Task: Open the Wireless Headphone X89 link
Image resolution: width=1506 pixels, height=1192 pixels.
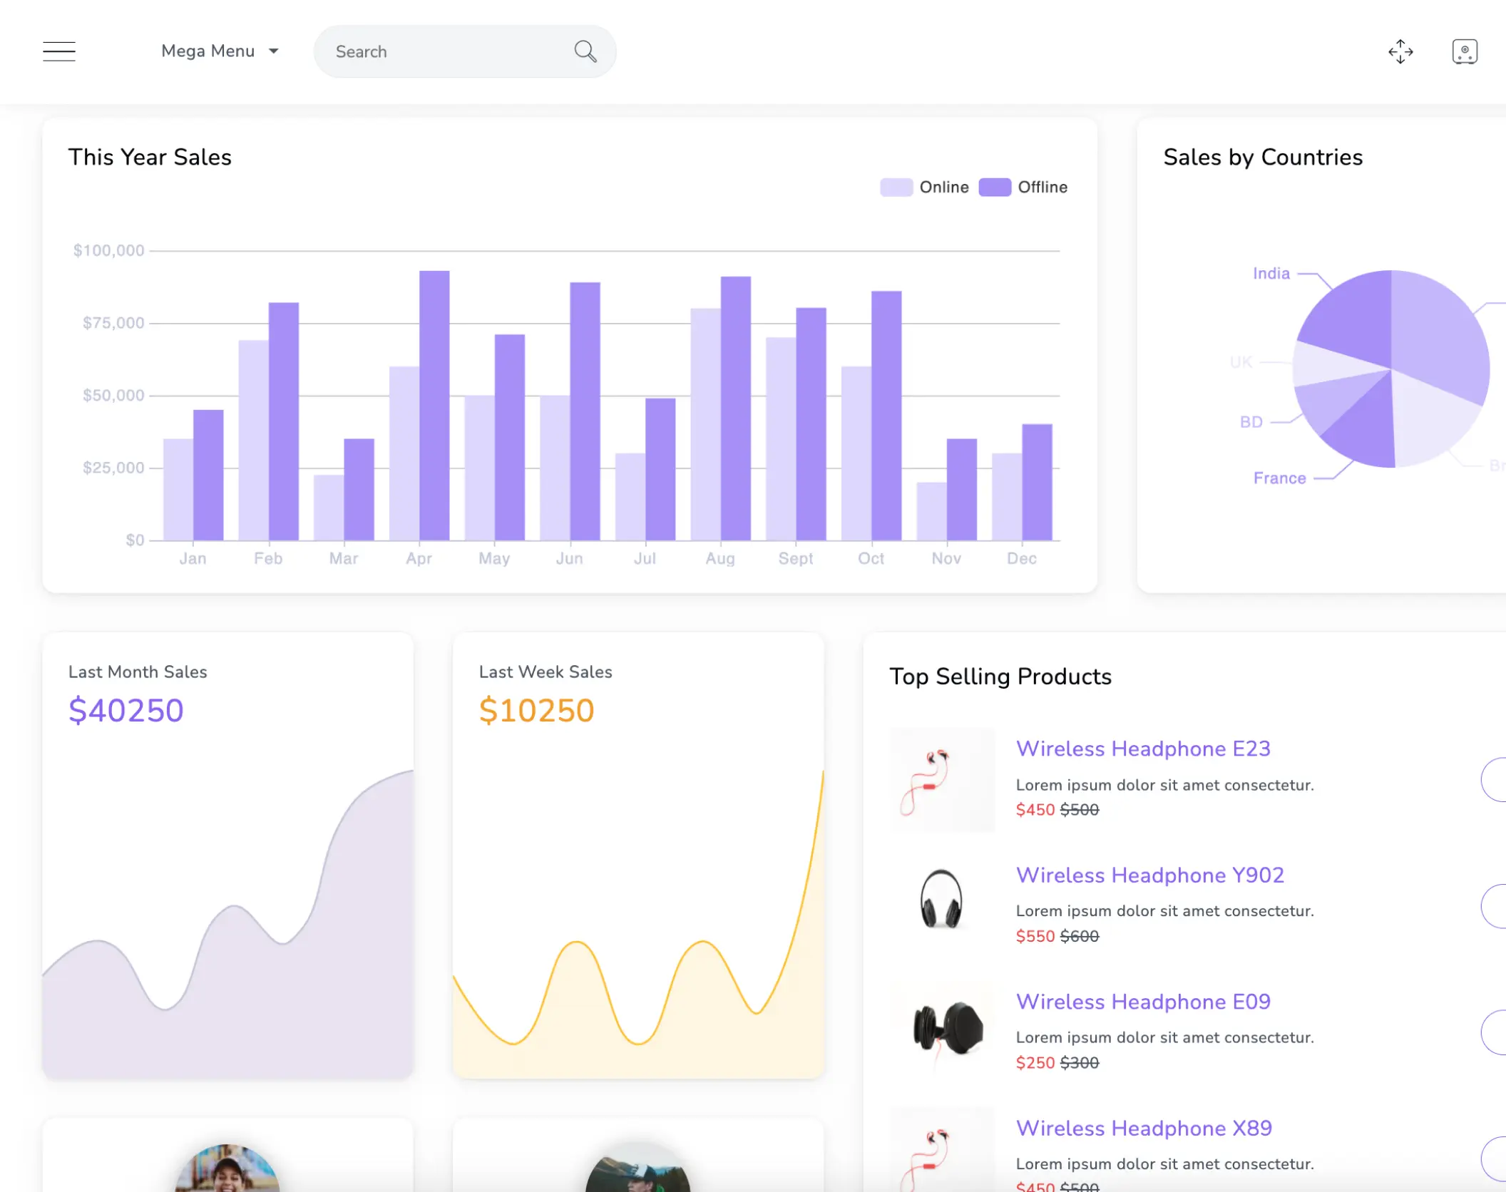Action: [x=1143, y=1128]
